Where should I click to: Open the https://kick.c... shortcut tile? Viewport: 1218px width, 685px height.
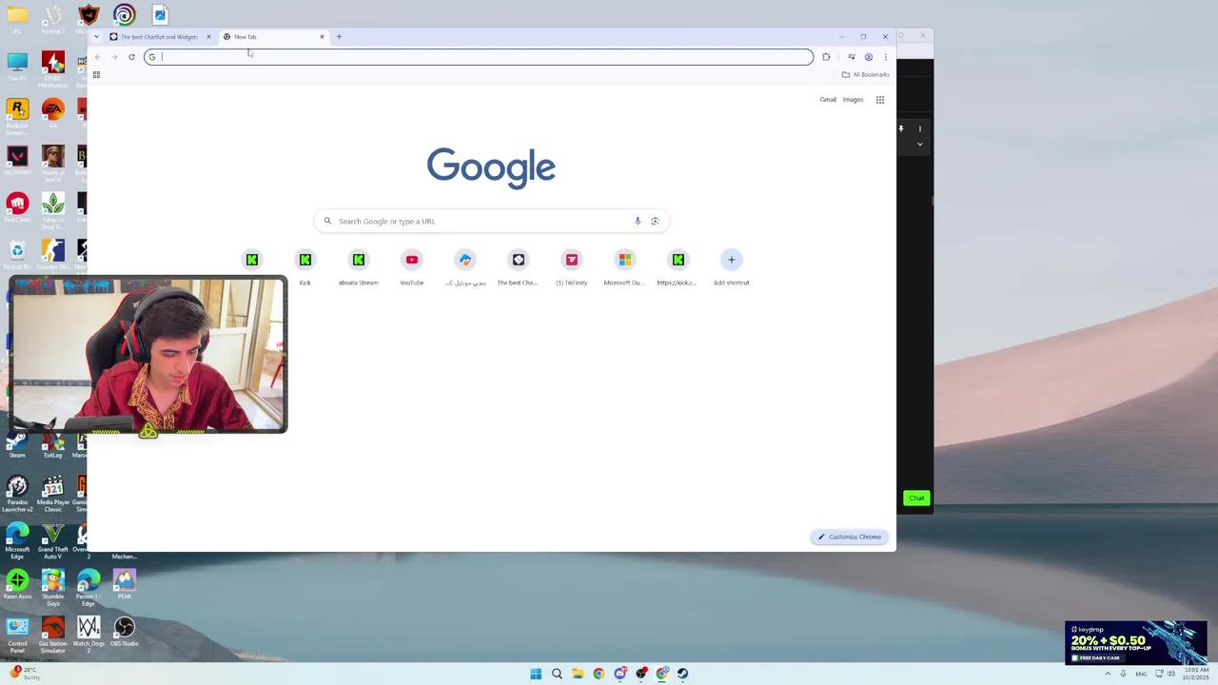coord(678,267)
